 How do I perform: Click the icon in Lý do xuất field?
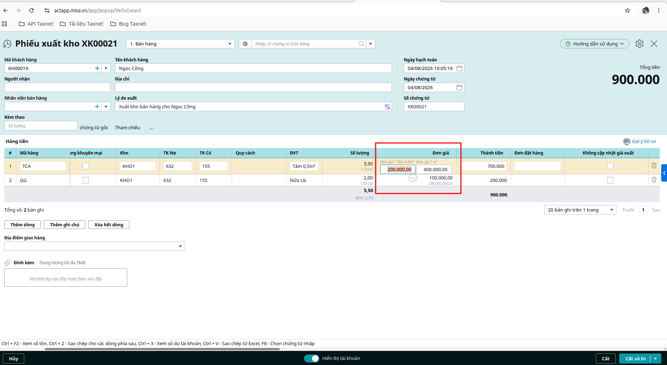coord(387,107)
